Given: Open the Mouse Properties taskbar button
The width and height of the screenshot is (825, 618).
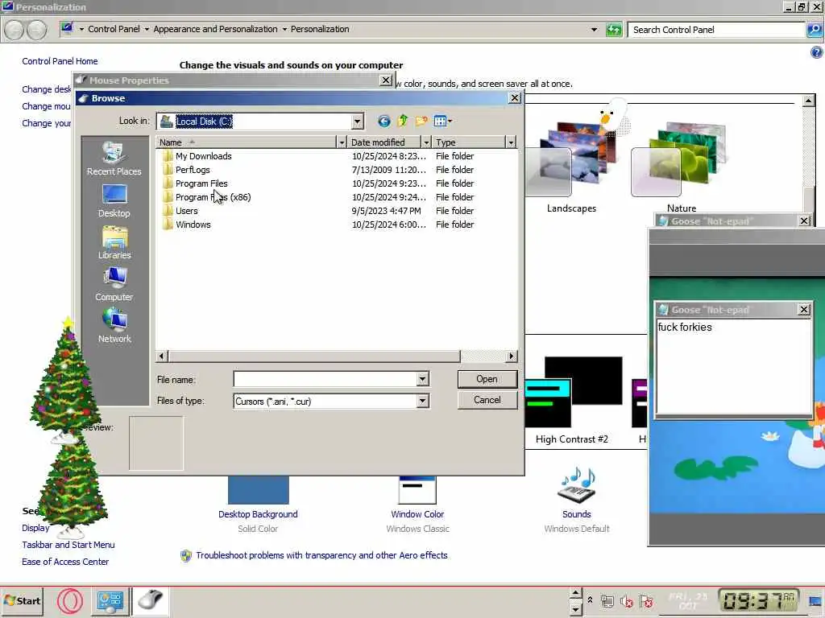Looking at the screenshot, I should [151, 601].
